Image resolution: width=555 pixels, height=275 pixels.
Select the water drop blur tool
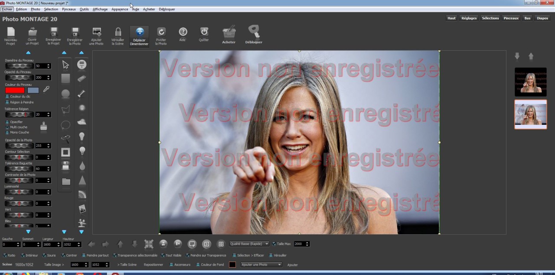(82, 166)
